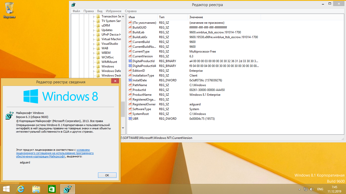Viewport: 346px width, 194px height.
Task: Open File Explorer from the taskbar
Action: pyautogui.click(x=36, y=189)
